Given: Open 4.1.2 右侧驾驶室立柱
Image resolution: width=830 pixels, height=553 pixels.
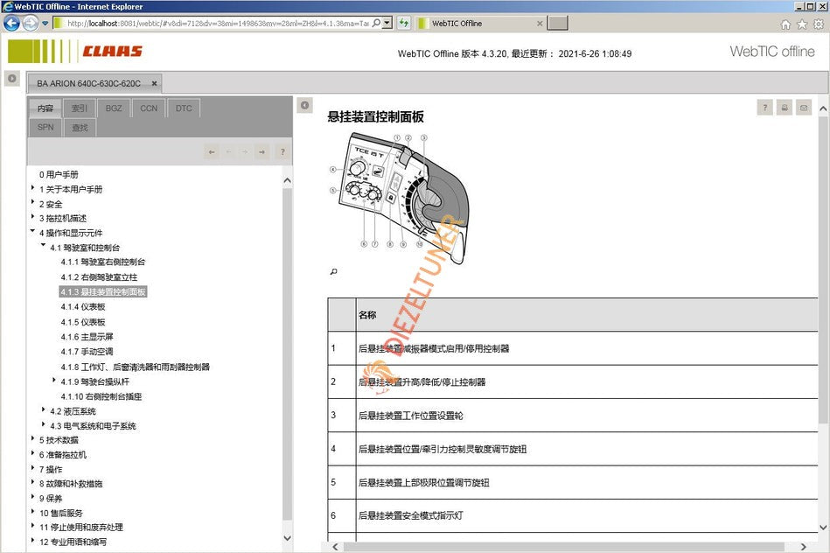Looking at the screenshot, I should (x=99, y=277).
